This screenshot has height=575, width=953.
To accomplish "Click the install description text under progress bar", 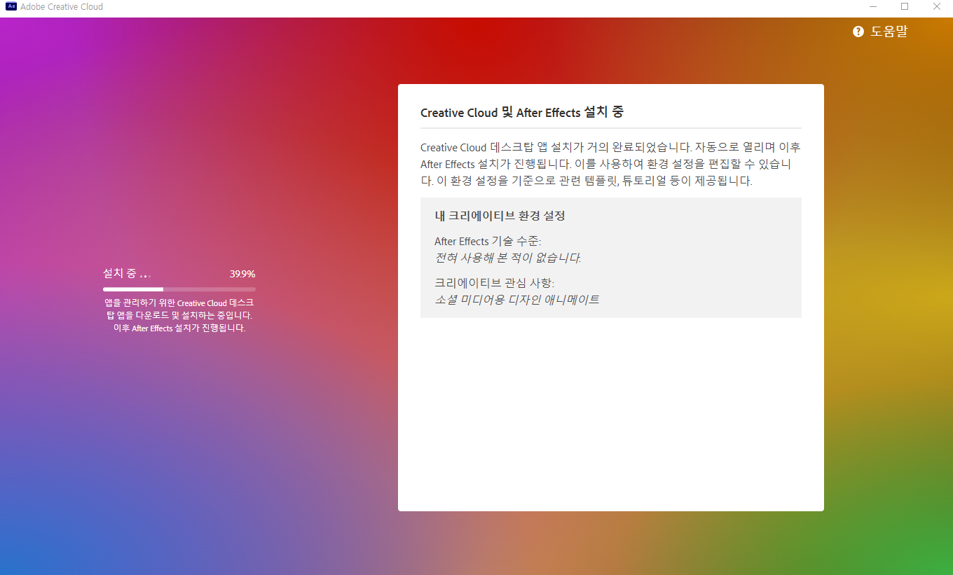I will pos(179,315).
